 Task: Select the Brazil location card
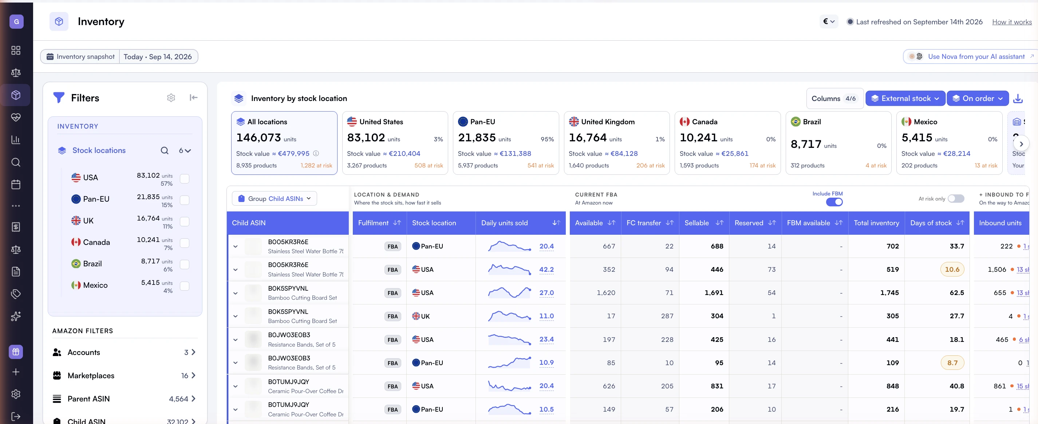838,143
